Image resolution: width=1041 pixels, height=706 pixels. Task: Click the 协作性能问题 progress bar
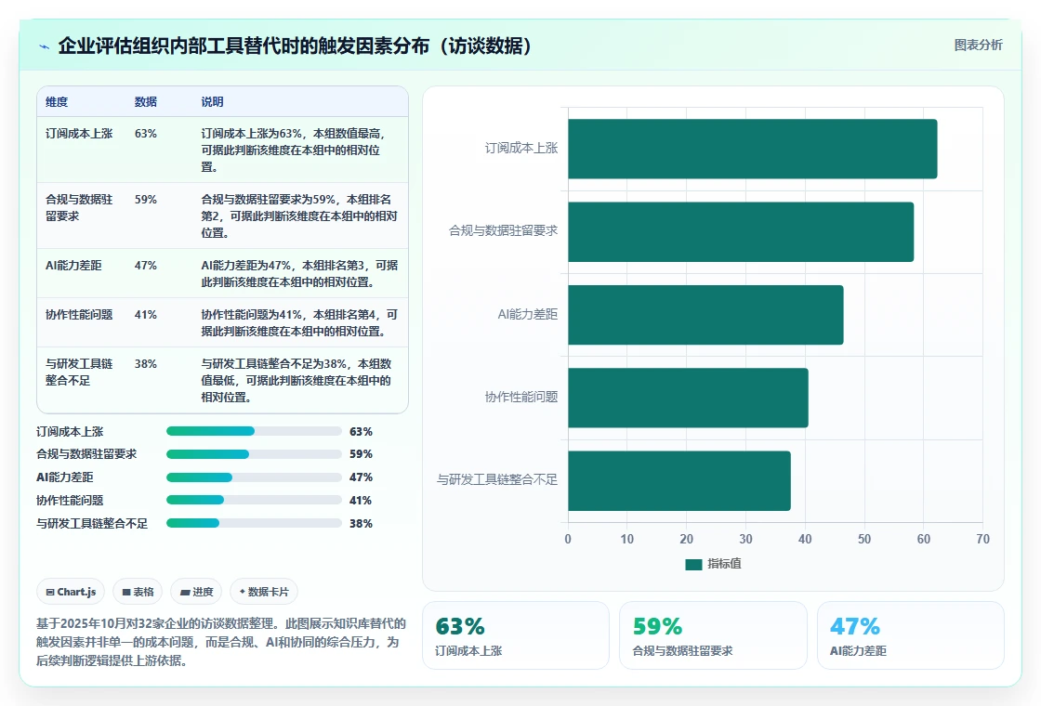pyautogui.click(x=254, y=501)
